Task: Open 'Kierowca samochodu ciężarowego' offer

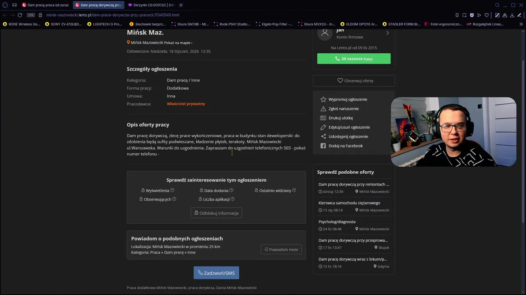Action: point(349,203)
